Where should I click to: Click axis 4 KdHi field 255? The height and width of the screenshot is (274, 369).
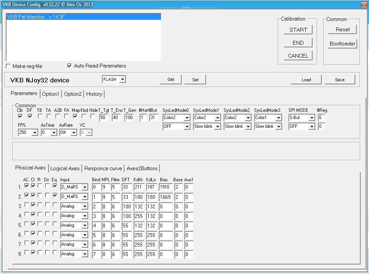[x=139, y=216]
